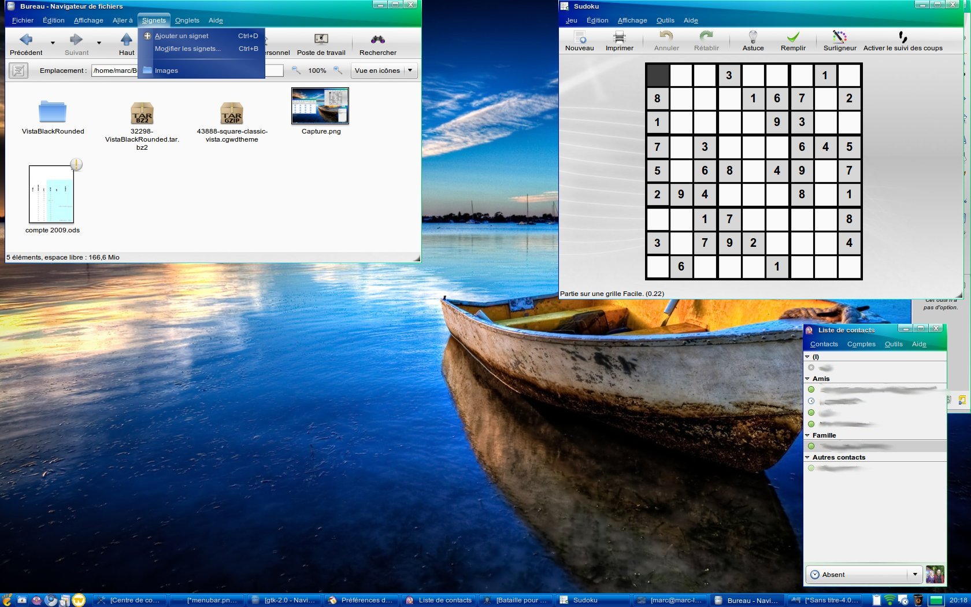Screen dimensions: 971x607
Task: Click the 100% zoom level text
Action: 317,71
